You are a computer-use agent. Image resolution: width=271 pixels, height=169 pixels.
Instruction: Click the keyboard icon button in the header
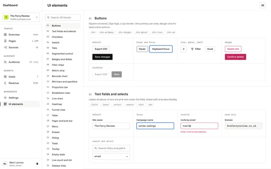coord(263,5)
